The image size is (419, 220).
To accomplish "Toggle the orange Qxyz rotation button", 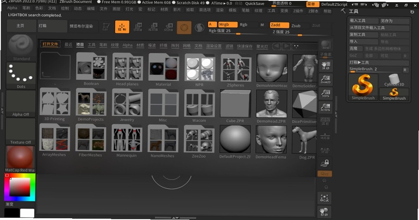I will (x=325, y=174).
